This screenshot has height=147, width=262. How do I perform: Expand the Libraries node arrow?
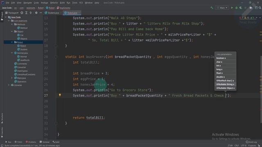coord(9,85)
